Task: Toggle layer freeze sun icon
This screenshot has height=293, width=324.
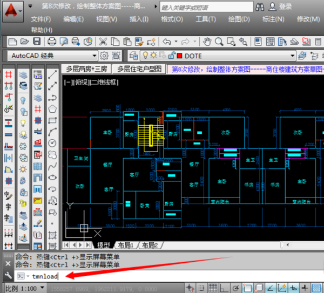Action: coord(153,56)
